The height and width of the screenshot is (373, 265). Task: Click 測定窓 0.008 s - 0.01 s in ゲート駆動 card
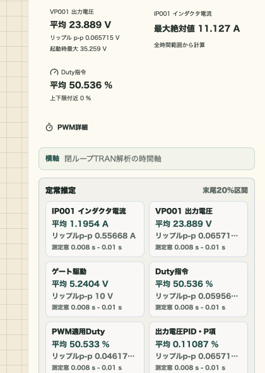[86, 307]
